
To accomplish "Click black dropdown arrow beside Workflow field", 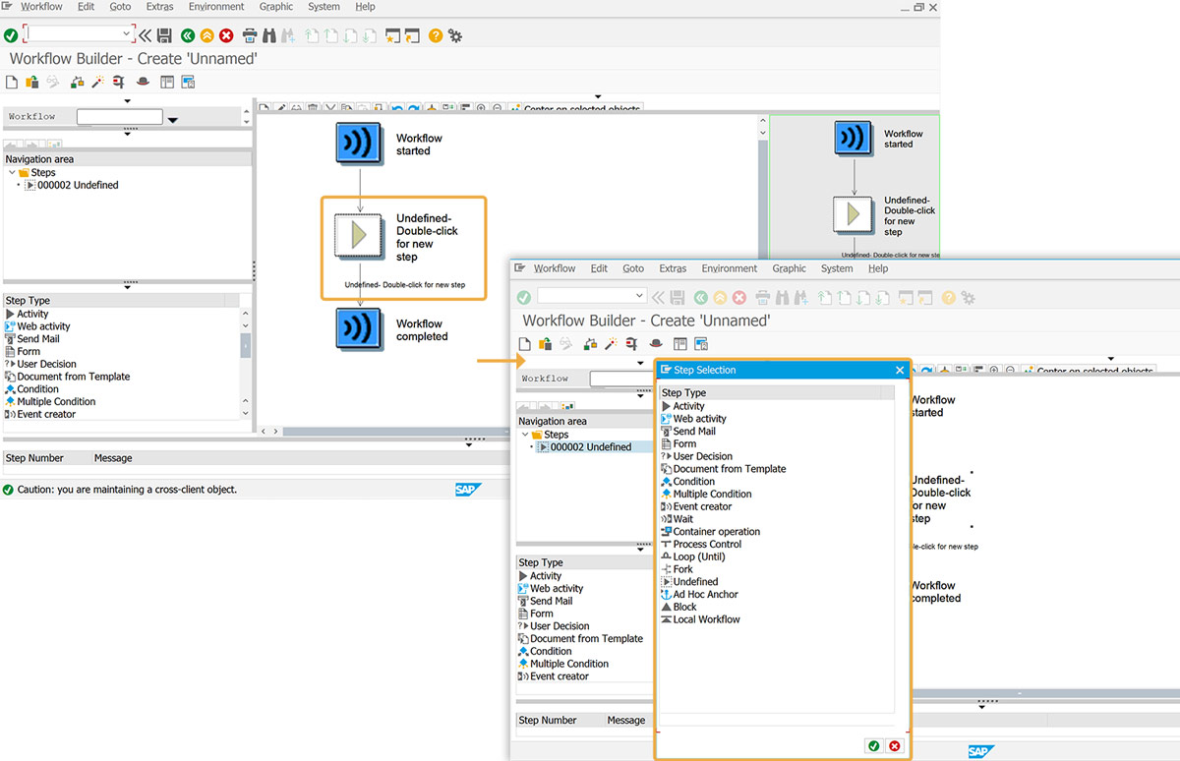I will 173,120.
